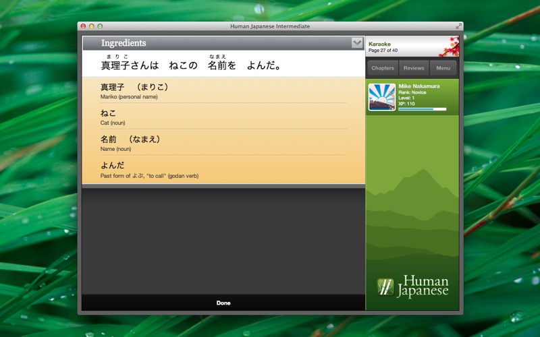The width and height of the screenshot is (540, 337).
Task: Close the window with the red button
Action: 84,26
